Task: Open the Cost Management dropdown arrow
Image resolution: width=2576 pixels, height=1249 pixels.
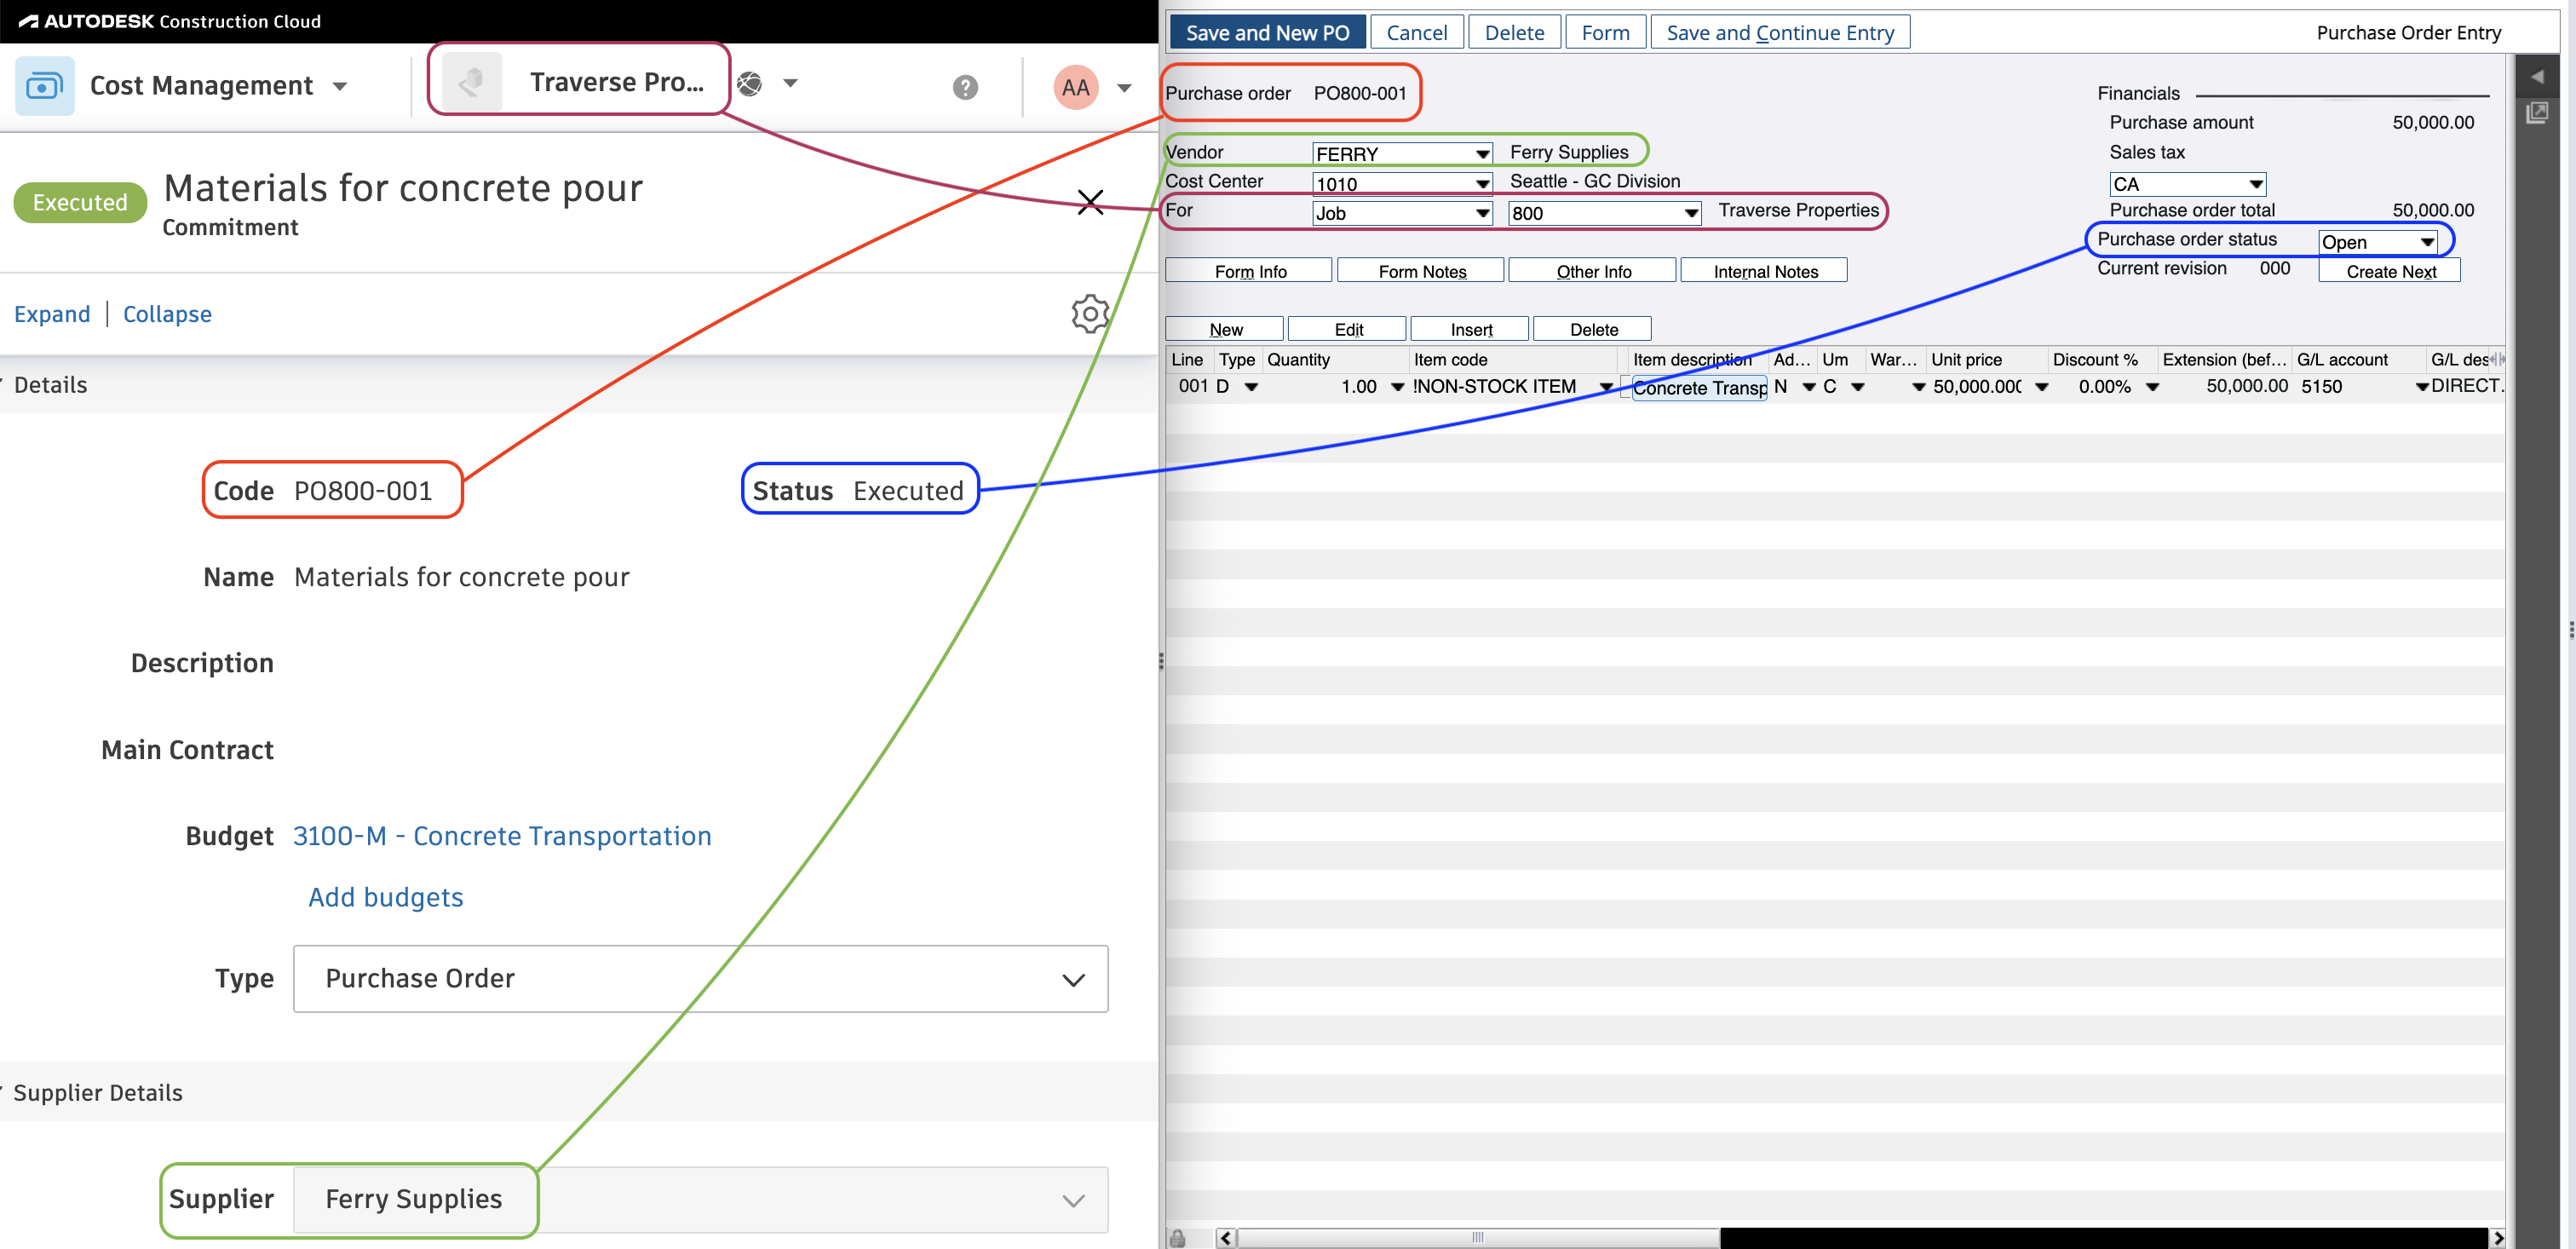Action: click(340, 87)
